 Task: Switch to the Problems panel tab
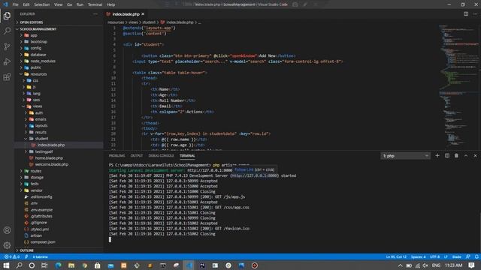(x=117, y=156)
